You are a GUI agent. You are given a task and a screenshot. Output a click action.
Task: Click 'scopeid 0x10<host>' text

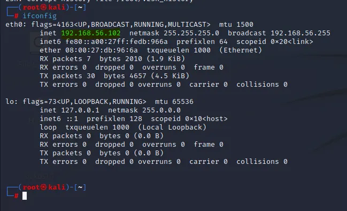[x=189, y=119]
